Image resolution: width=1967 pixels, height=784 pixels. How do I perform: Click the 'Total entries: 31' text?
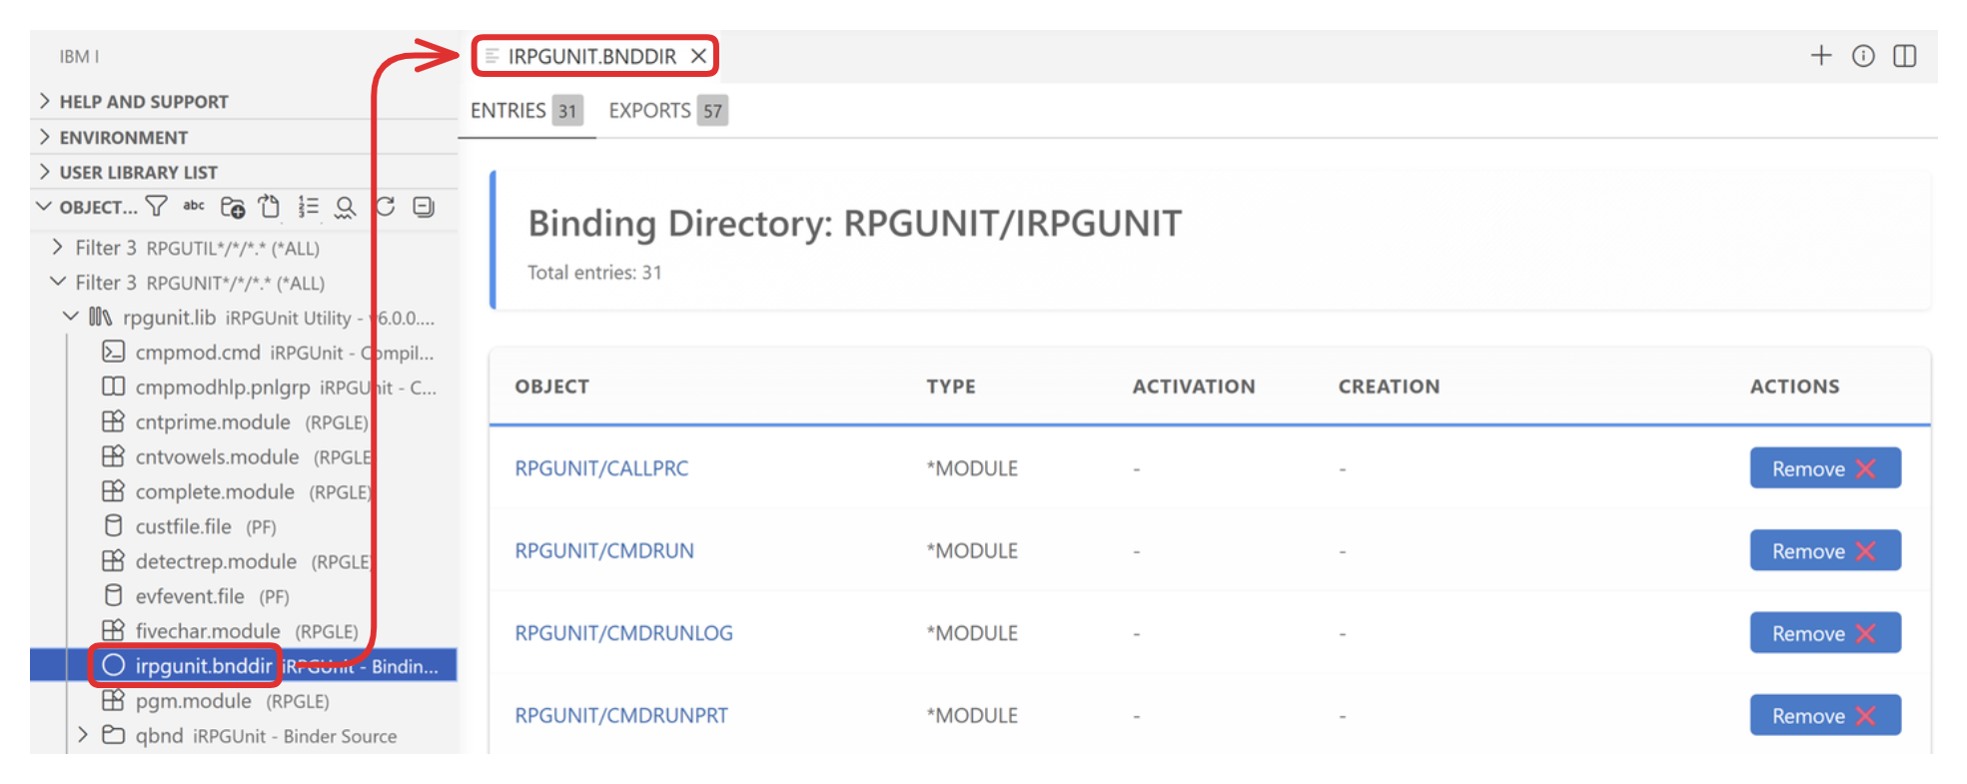(x=594, y=273)
